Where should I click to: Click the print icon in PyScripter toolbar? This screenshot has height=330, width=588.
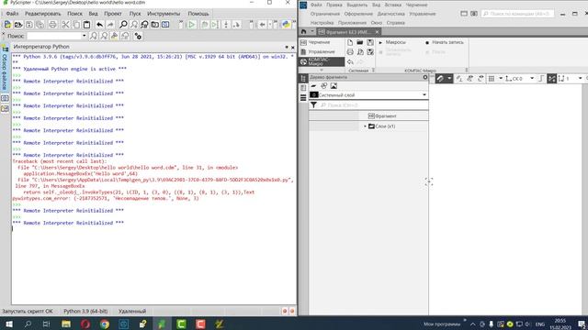52,25
